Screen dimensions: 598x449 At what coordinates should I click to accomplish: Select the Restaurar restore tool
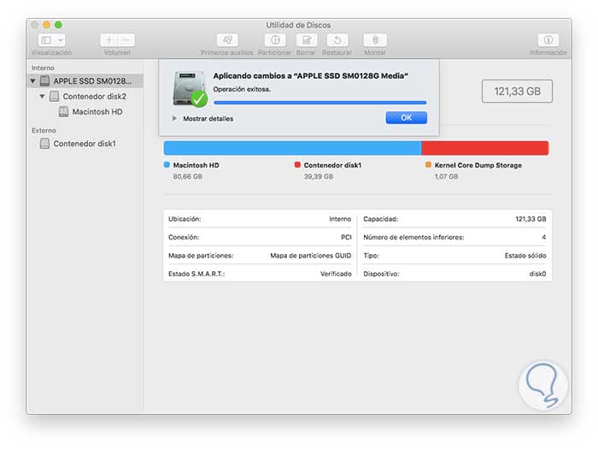point(337,39)
